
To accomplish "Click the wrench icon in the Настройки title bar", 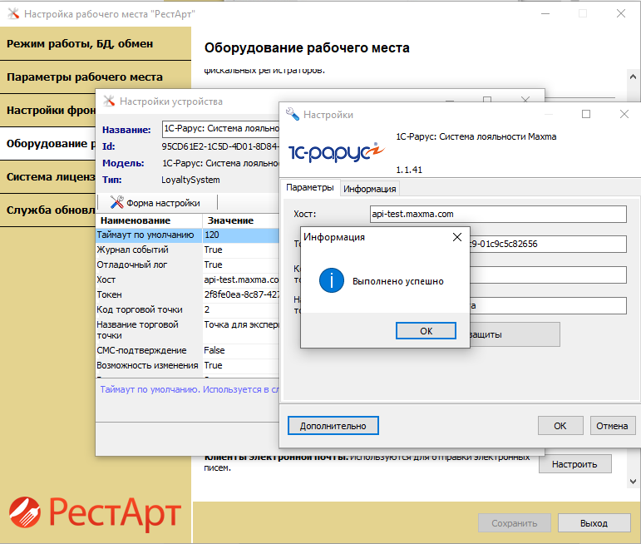I will pyautogui.click(x=292, y=114).
